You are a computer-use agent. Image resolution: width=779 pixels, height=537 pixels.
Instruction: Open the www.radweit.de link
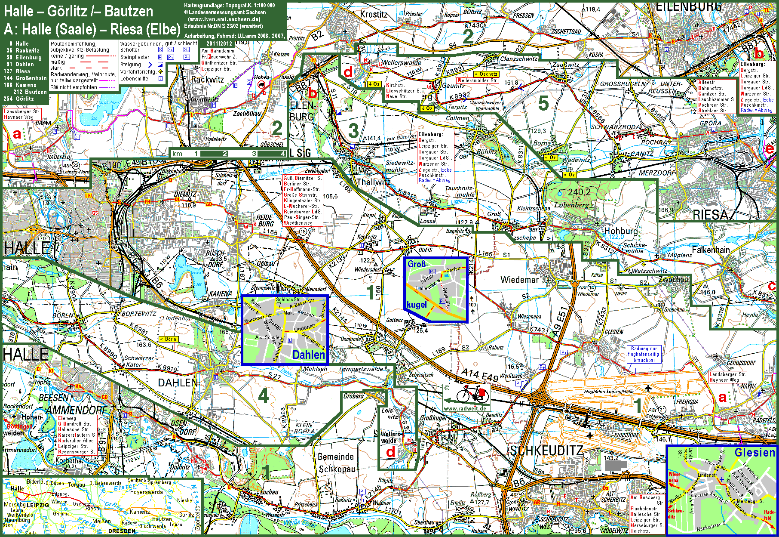pos(465,408)
